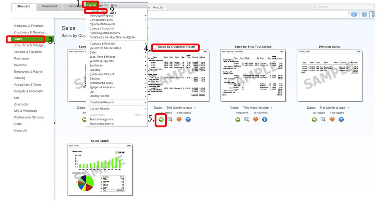
Task: Expand Industry Specific submenu in Reports menu
Action: coord(117,96)
